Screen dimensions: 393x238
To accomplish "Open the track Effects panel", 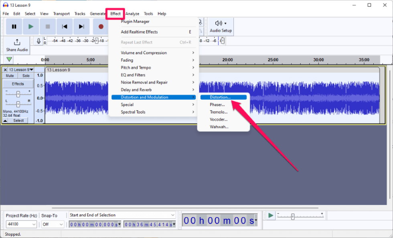I will click(x=18, y=84).
